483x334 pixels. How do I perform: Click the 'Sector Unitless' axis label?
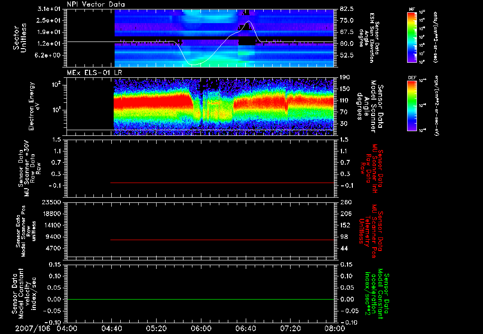coord(20,38)
